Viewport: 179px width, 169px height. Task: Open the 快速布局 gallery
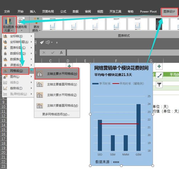point(21,24)
